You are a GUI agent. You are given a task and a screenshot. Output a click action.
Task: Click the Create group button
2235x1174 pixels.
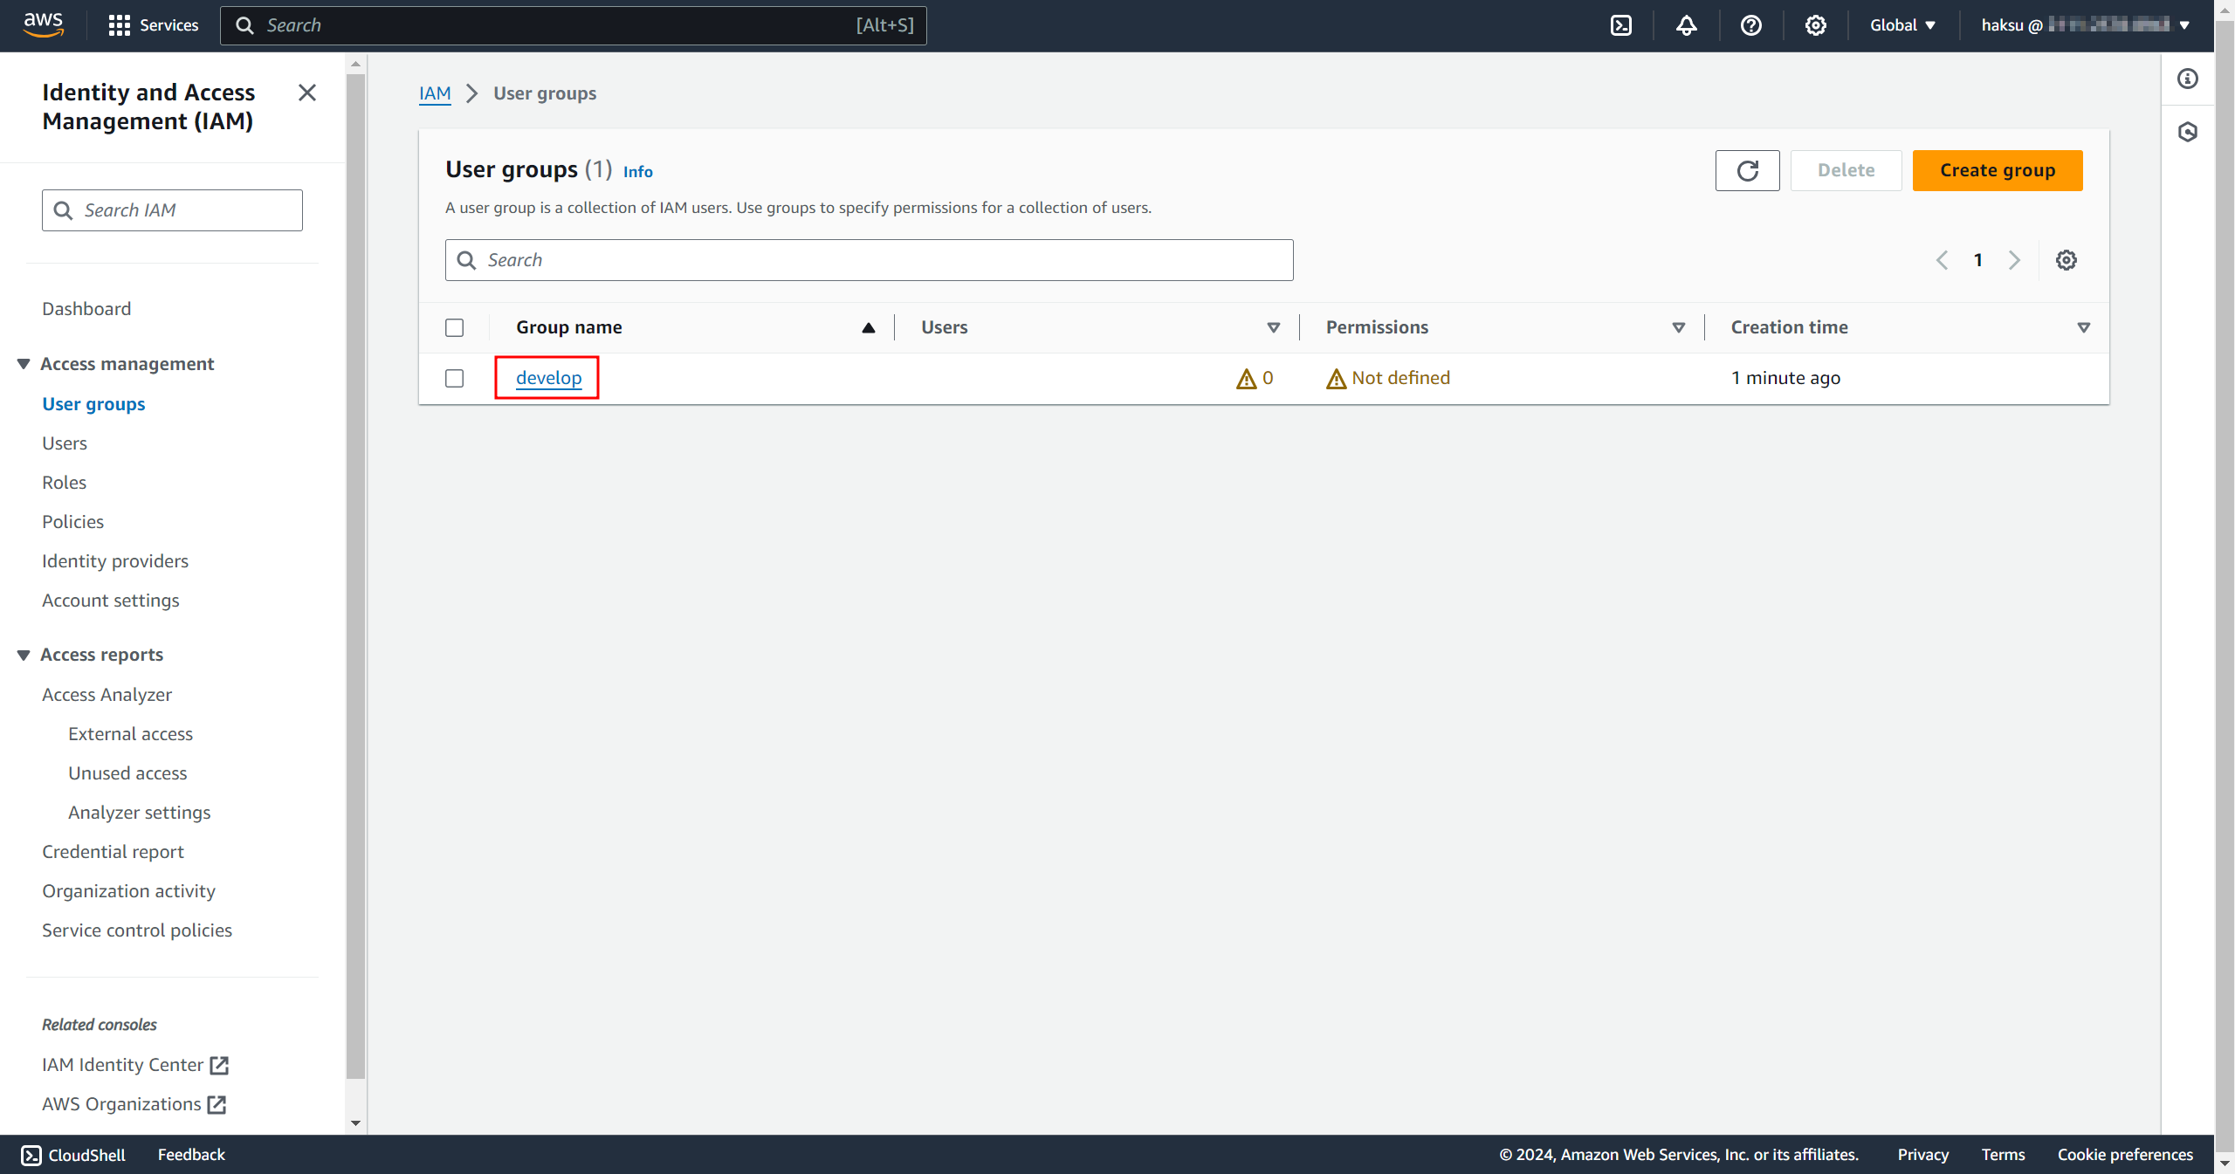click(x=1997, y=170)
